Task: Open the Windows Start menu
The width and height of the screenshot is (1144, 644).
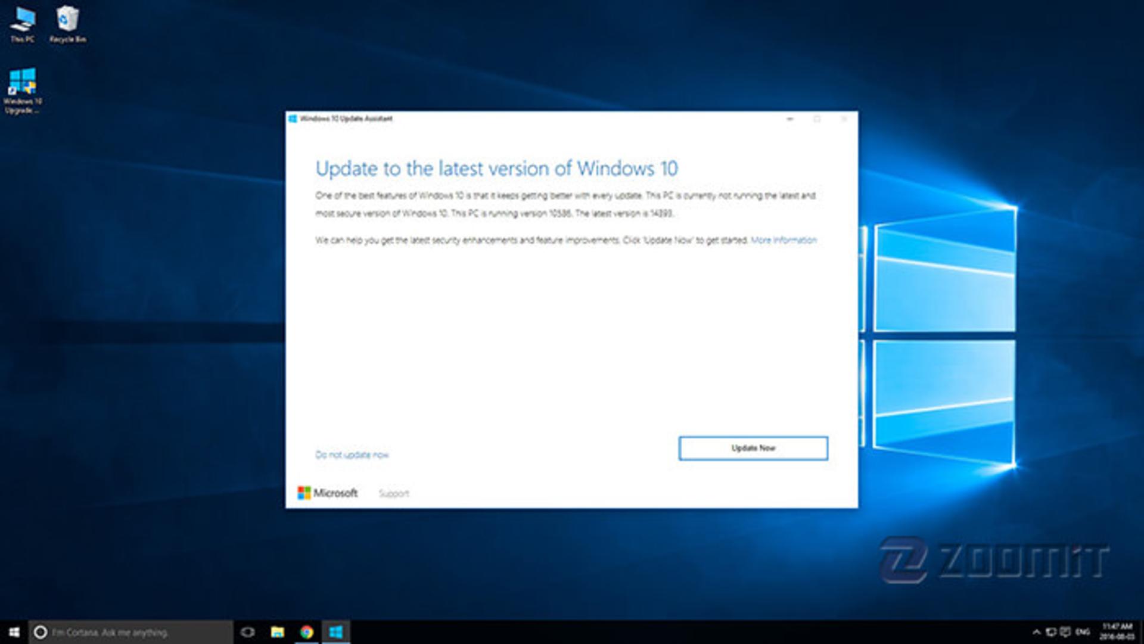Action: coord(14,632)
